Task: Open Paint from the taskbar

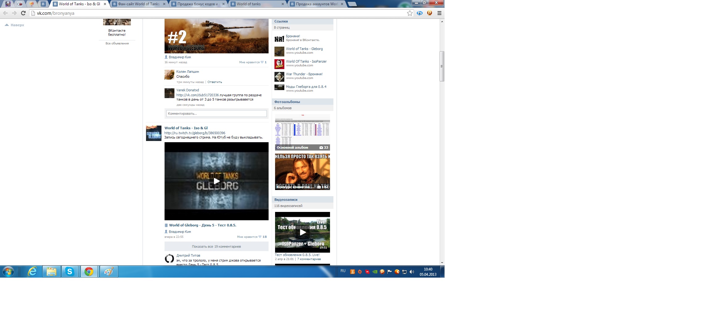Action: coord(109,272)
